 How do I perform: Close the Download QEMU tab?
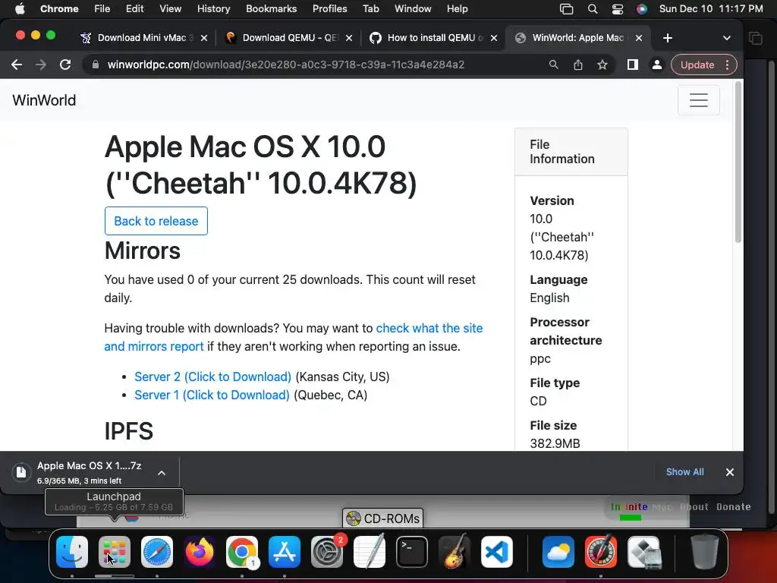[x=349, y=38]
